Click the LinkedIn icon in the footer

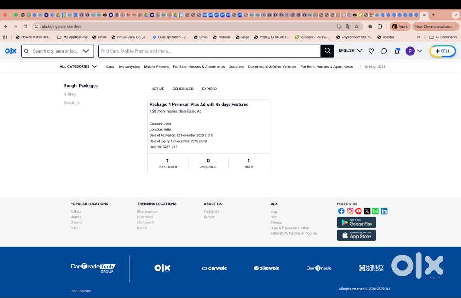pos(384,211)
